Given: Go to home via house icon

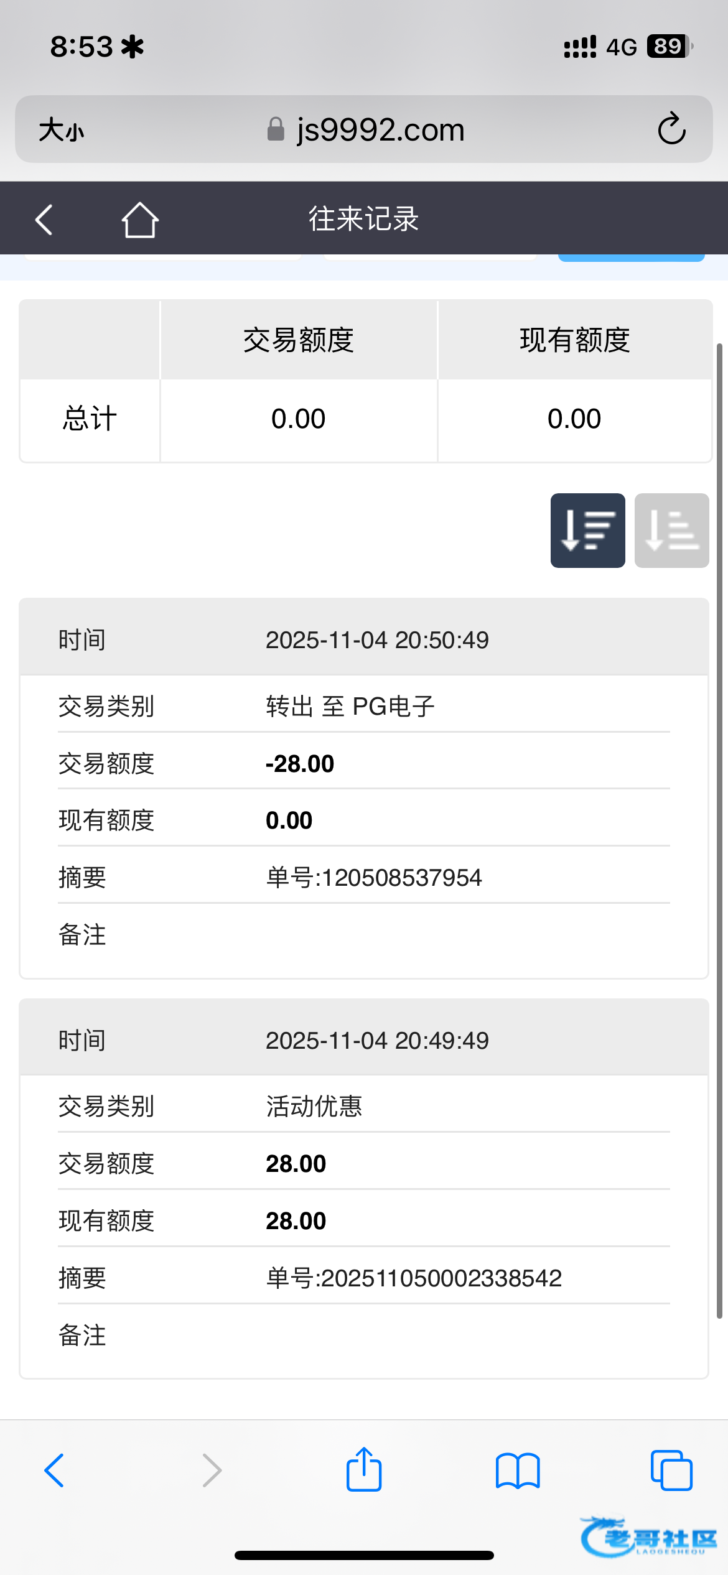Looking at the screenshot, I should point(140,220).
